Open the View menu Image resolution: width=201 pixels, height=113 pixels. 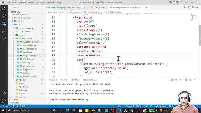(x=31, y=3)
